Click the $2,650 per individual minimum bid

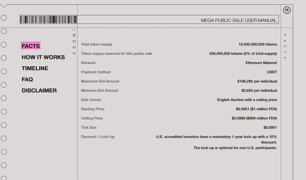click(x=259, y=90)
